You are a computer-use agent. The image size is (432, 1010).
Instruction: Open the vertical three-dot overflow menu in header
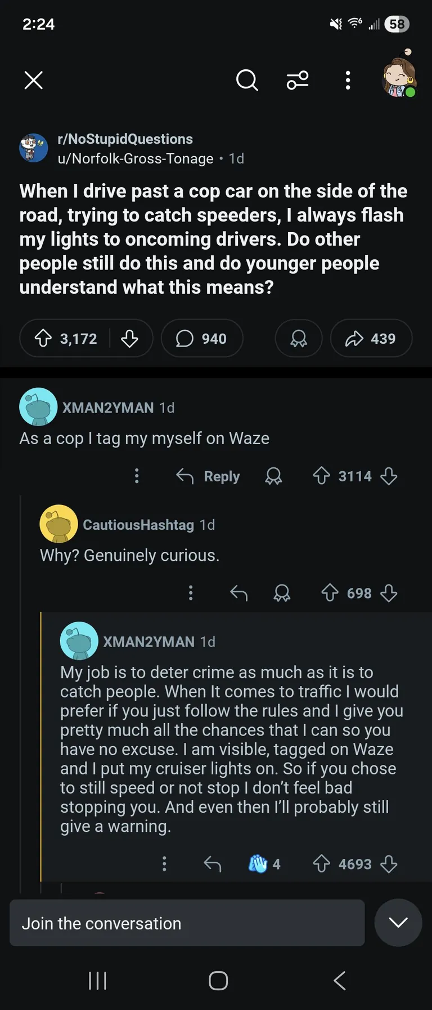click(x=348, y=81)
